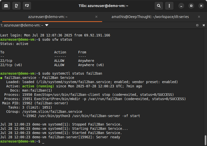This screenshot has height=146, width=207.
Task: Click '/lib/systemd/system/fail2ban.service' loaded path
Action: pyautogui.click(x=74, y=82)
